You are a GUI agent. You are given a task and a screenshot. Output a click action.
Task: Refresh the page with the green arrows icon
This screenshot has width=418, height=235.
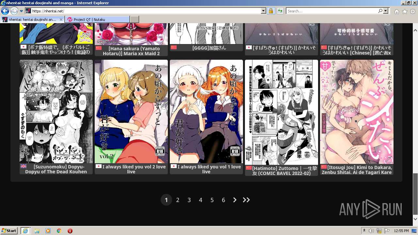tap(280, 11)
